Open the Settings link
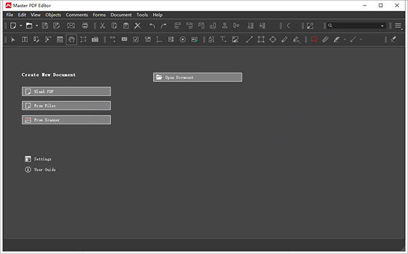The height and width of the screenshot is (254, 408). (38, 159)
